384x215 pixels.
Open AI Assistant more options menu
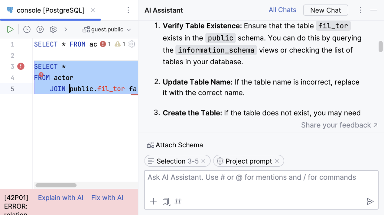(360, 10)
